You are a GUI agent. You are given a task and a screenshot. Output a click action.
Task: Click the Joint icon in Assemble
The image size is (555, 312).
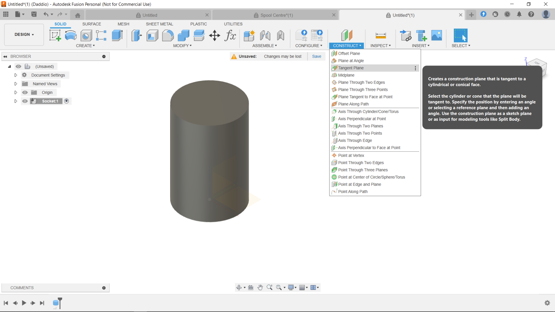265,36
